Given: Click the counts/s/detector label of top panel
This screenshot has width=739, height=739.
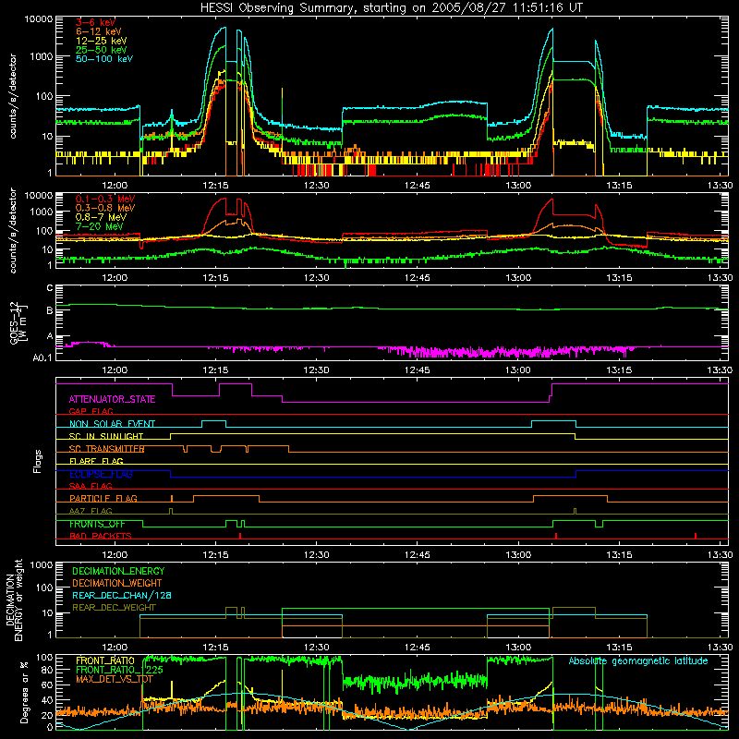Looking at the screenshot, I should coord(13,96).
